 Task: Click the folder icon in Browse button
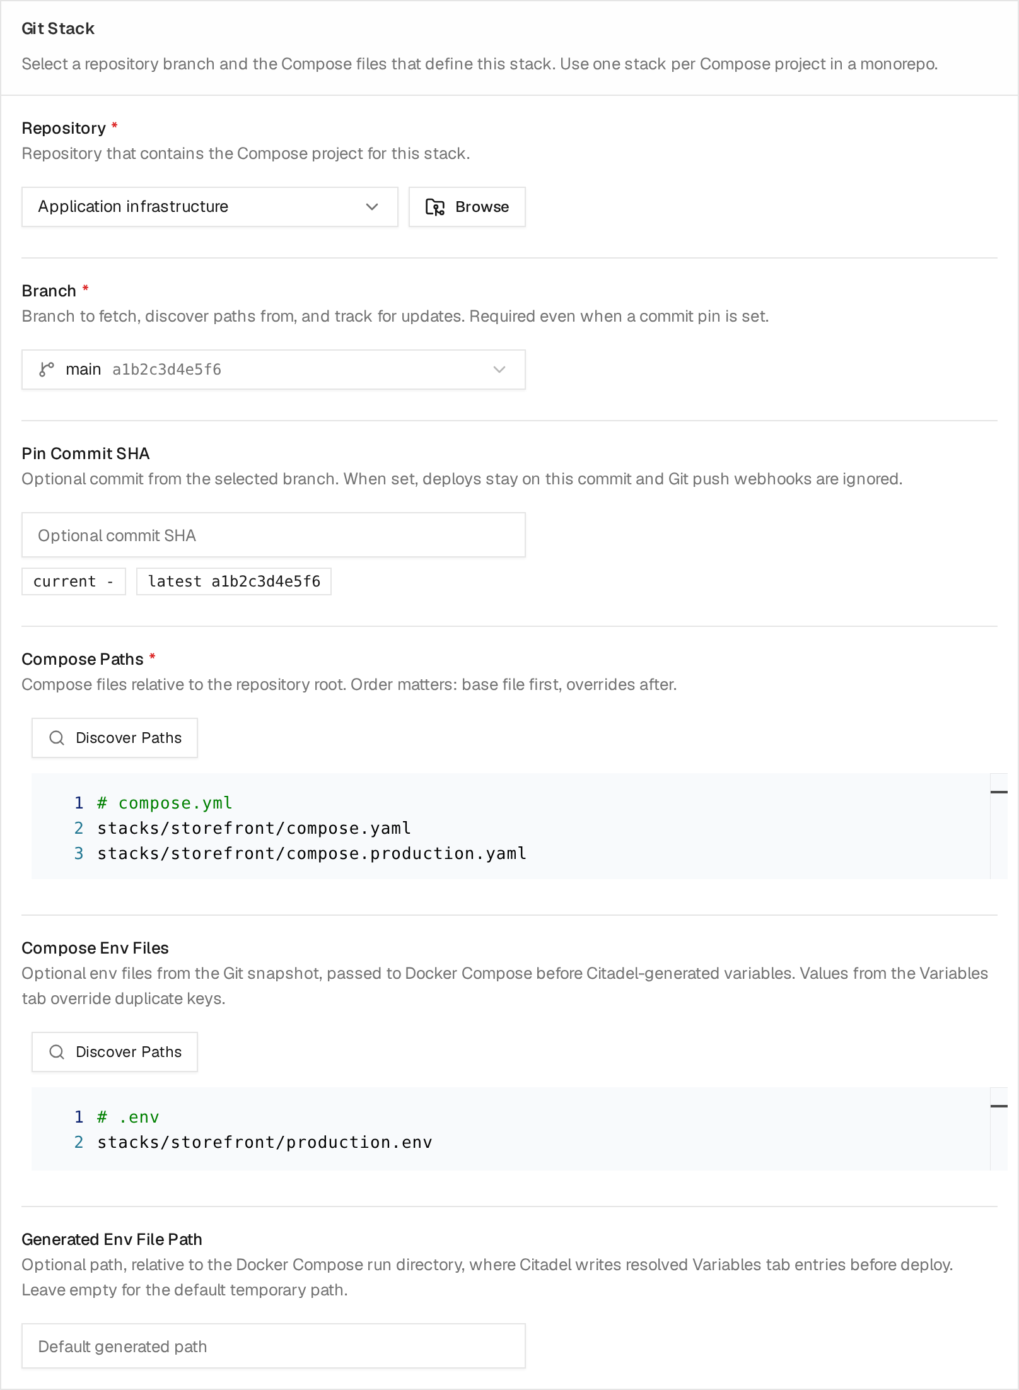pos(435,207)
